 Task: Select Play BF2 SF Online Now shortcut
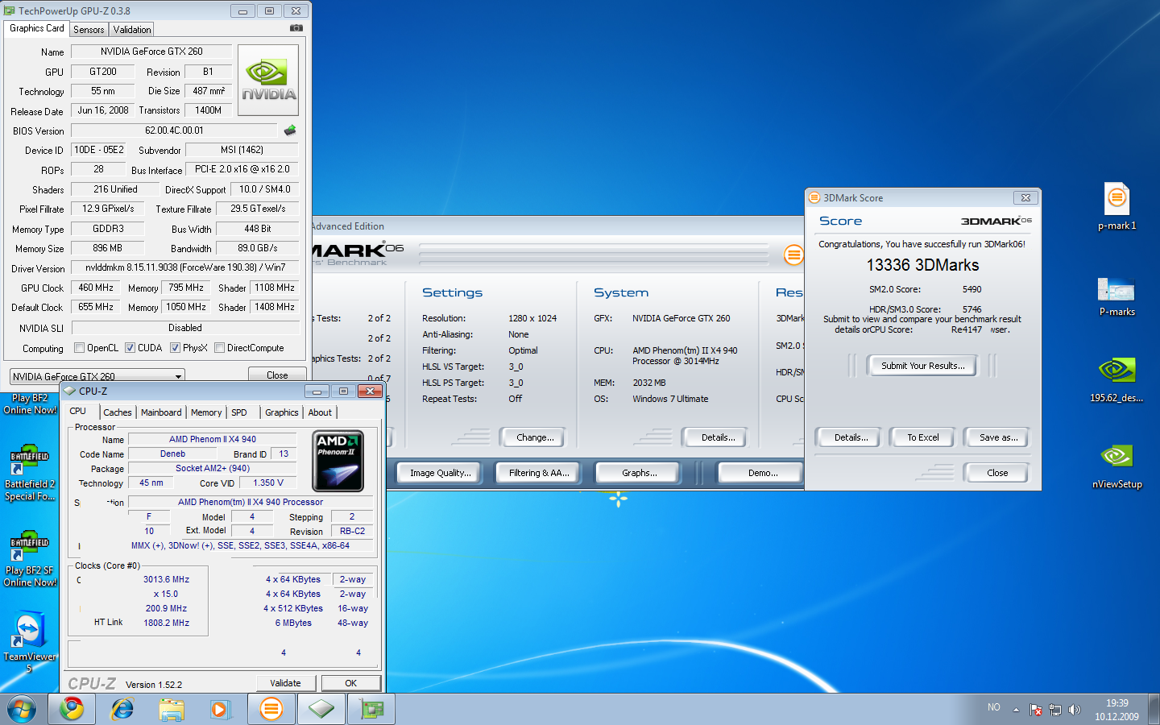30,559
